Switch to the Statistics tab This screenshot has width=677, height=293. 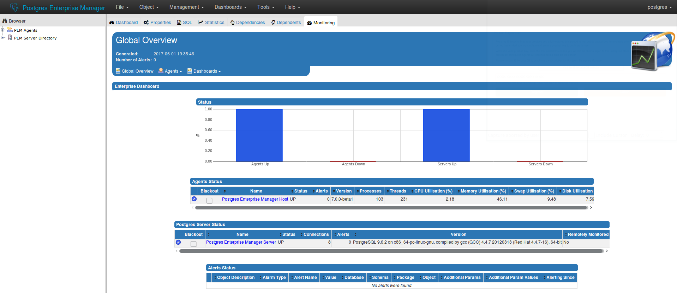[x=211, y=23]
